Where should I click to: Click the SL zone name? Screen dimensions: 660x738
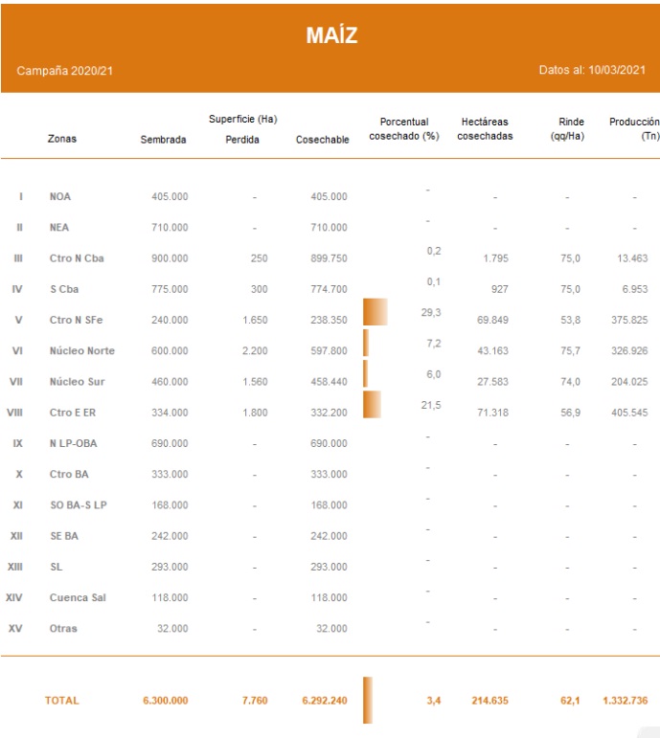click(57, 567)
